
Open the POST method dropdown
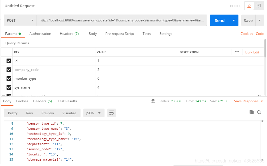point(20,20)
